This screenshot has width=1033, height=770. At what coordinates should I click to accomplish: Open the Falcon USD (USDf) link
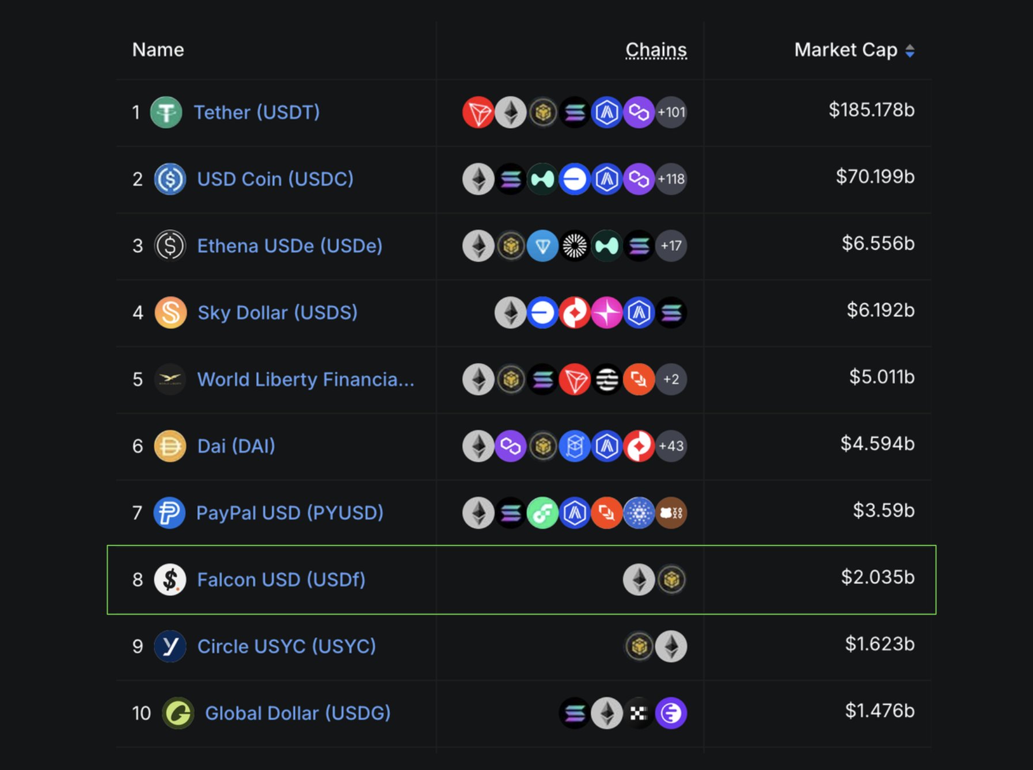pos(281,580)
